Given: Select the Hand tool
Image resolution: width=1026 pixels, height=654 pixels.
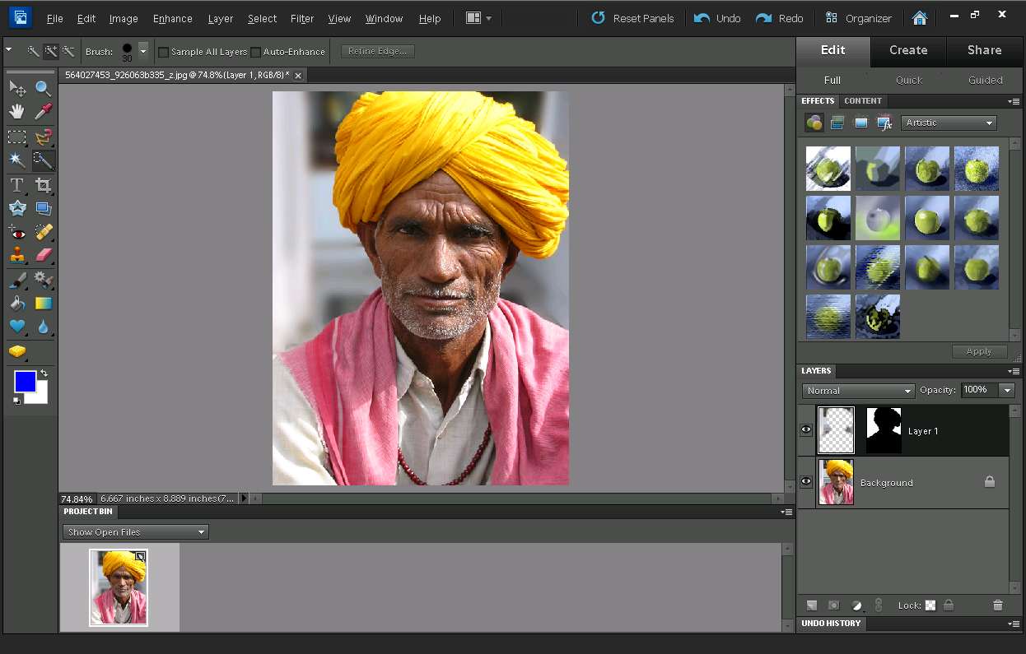Looking at the screenshot, I should tap(16, 110).
